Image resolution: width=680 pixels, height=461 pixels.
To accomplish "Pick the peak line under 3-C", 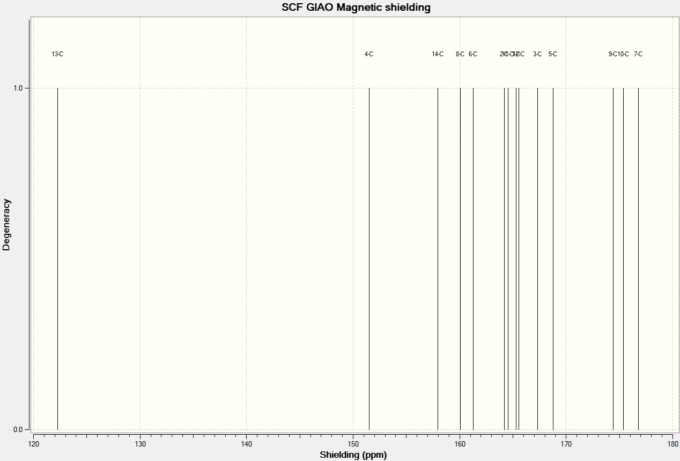I will [537, 258].
